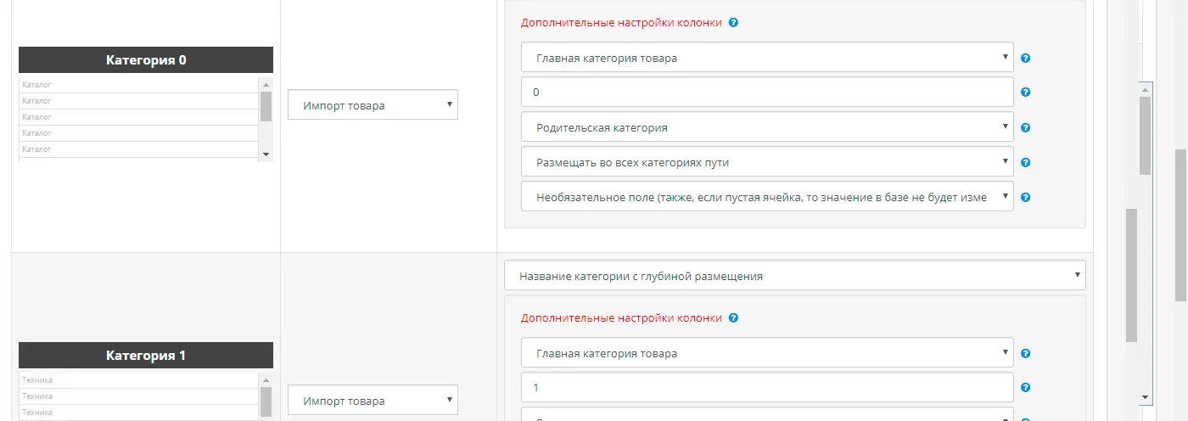Viewport: 1188px width, 421px height.
Task: Click first 'Каталог' row in Категория 0 preview
Action: point(138,85)
